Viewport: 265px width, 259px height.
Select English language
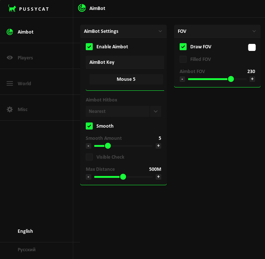pos(25,231)
